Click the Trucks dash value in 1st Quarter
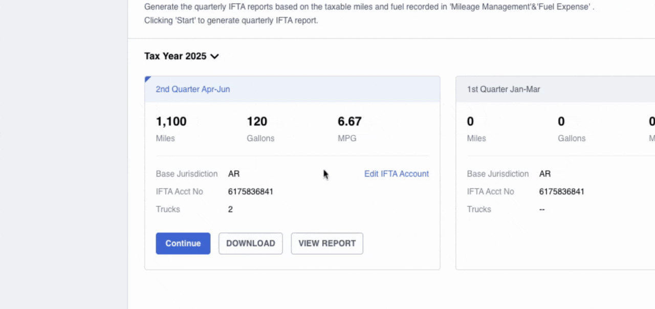The width and height of the screenshot is (655, 309). 542,209
